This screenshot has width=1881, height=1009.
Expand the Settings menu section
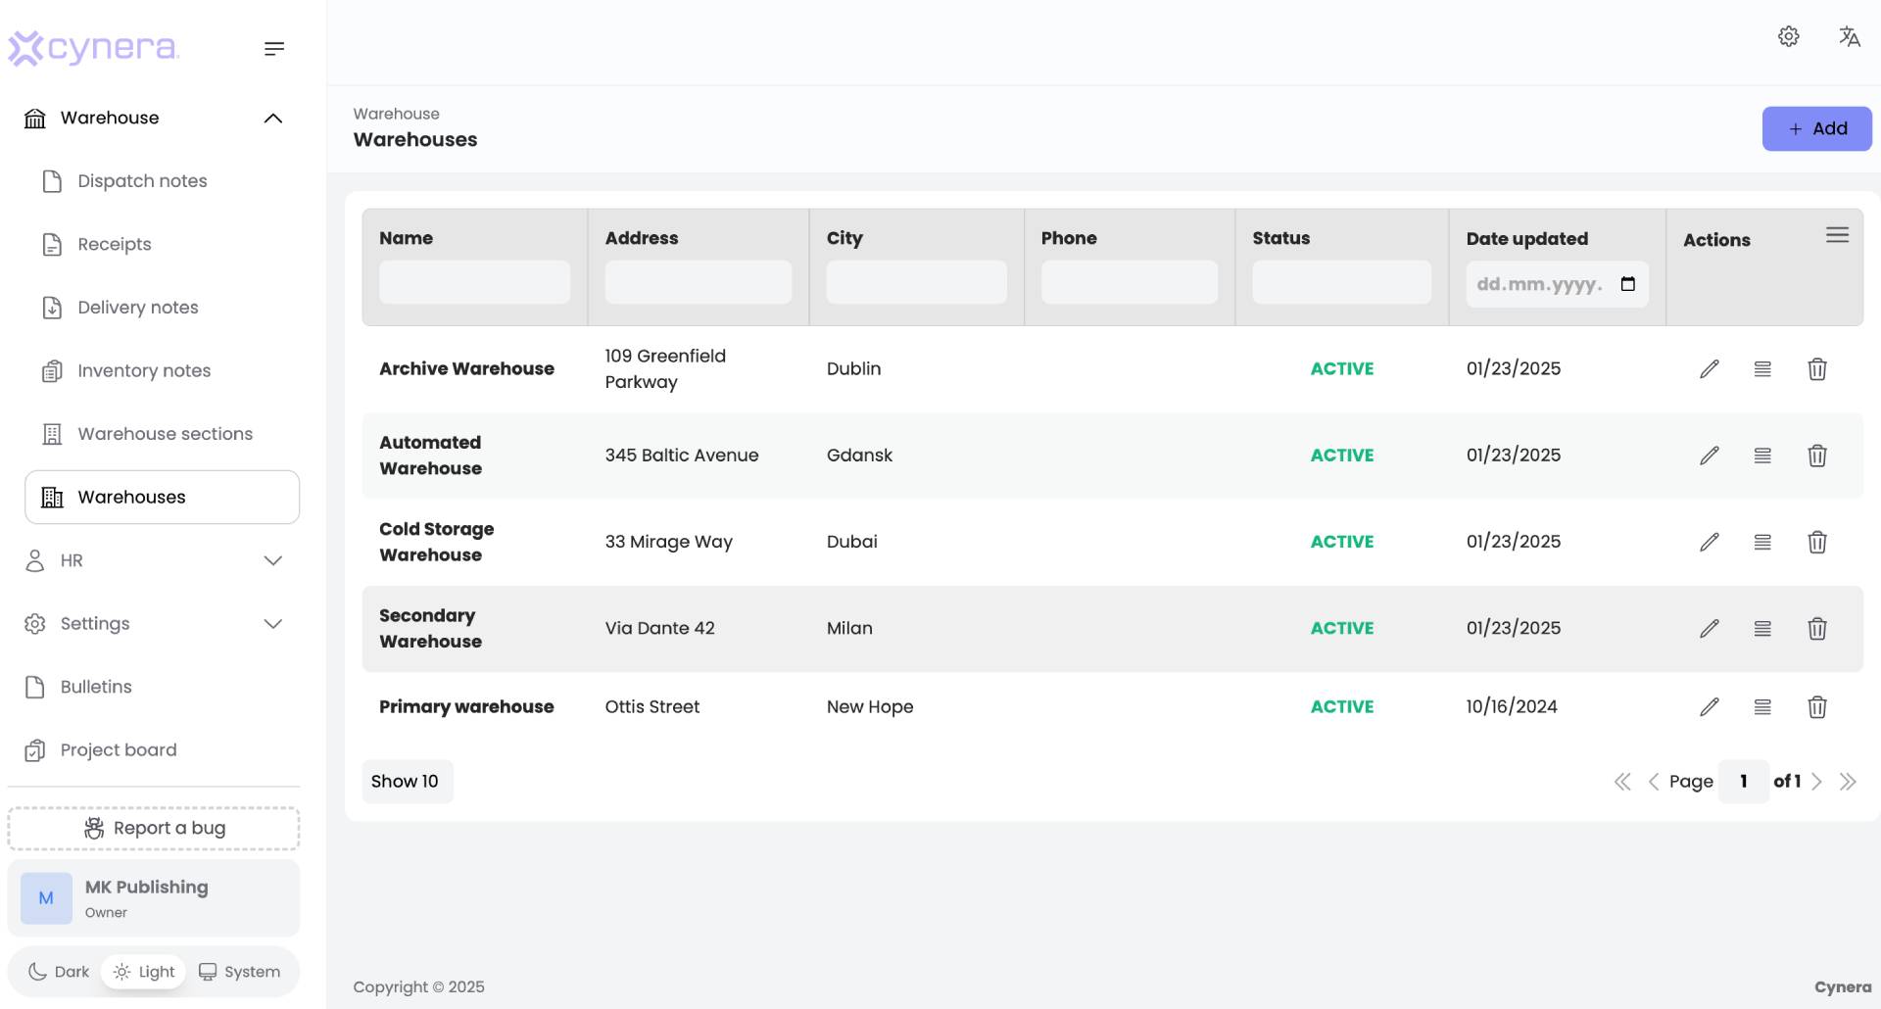pyautogui.click(x=154, y=624)
